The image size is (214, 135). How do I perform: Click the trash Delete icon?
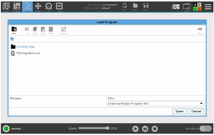(51, 30)
